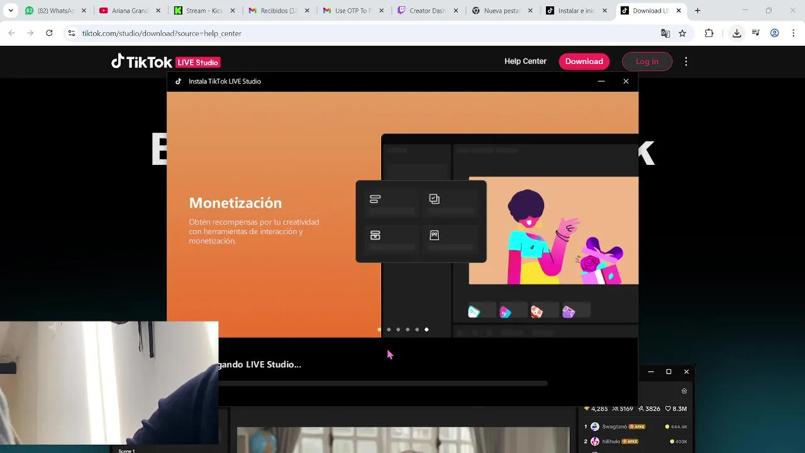Select the second carousel dot
Image resolution: width=805 pixels, height=453 pixels.
(x=389, y=330)
